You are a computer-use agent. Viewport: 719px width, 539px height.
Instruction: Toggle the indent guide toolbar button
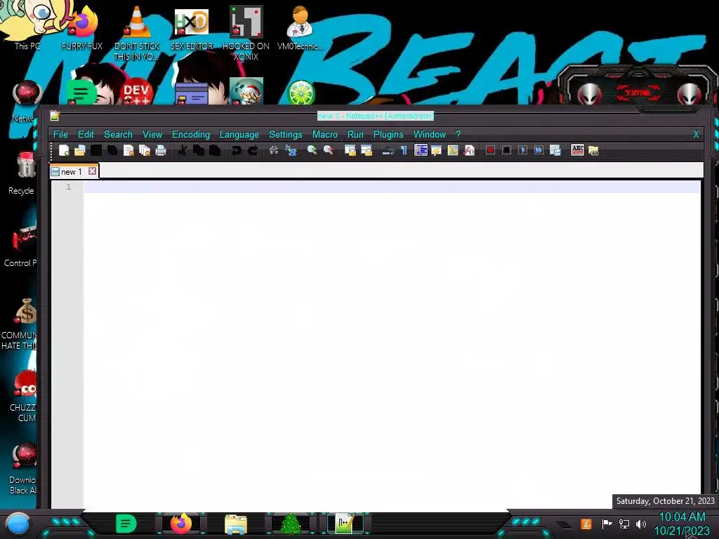coord(421,150)
